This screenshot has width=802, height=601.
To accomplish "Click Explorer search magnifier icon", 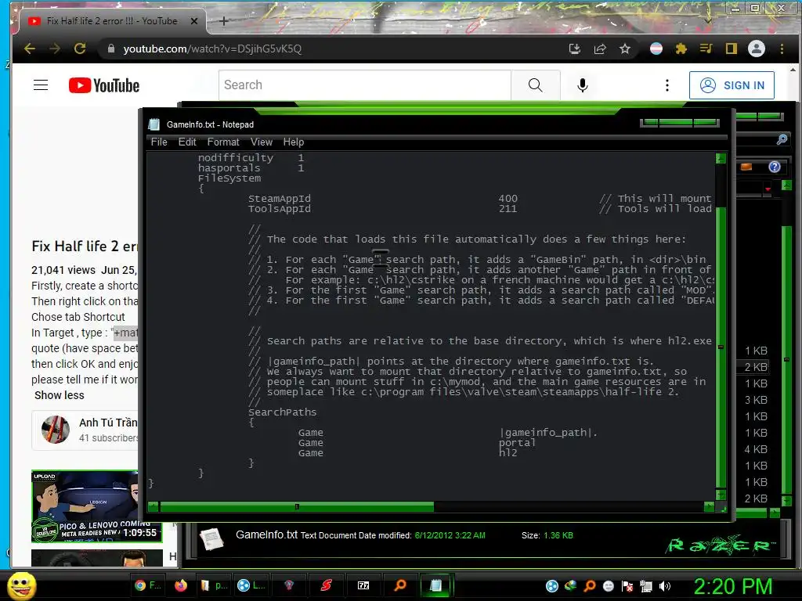I will point(782,139).
